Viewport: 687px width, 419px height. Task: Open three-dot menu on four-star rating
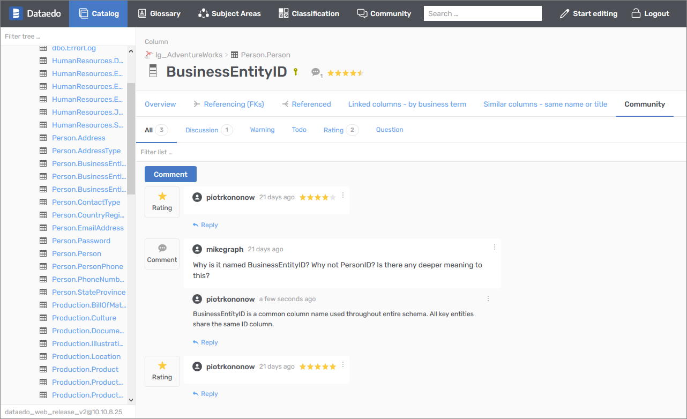[343, 196]
